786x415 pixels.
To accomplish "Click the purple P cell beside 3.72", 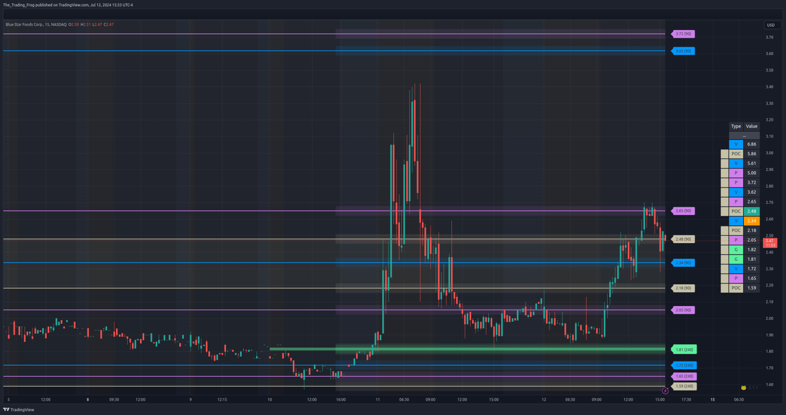I will tap(736, 183).
